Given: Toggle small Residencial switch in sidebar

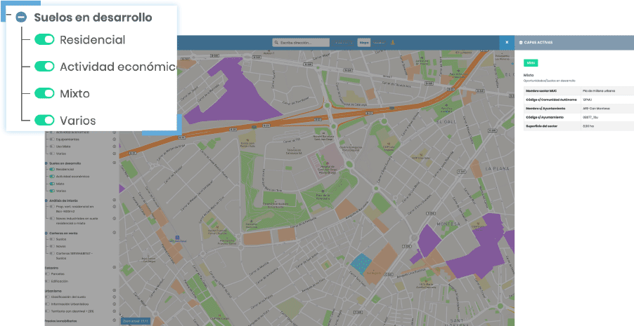Looking at the screenshot, I should [52, 170].
